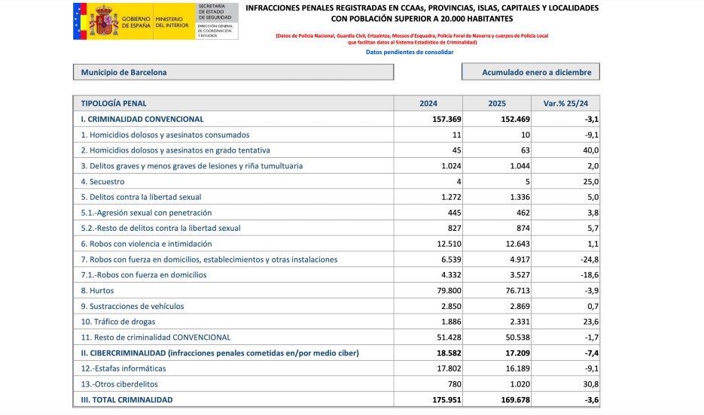Click the 4. Secuestro row label
This screenshot has width=704, height=415.
pos(102,181)
